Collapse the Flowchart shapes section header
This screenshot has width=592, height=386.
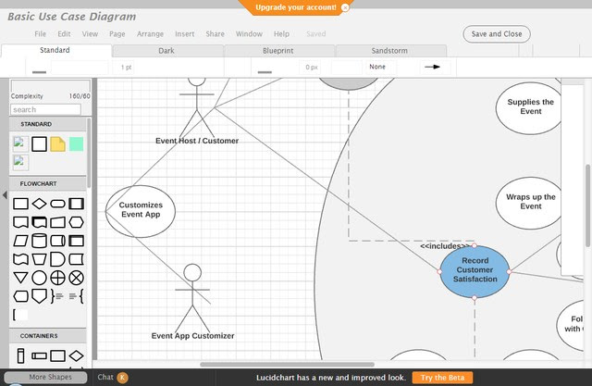click(x=48, y=183)
